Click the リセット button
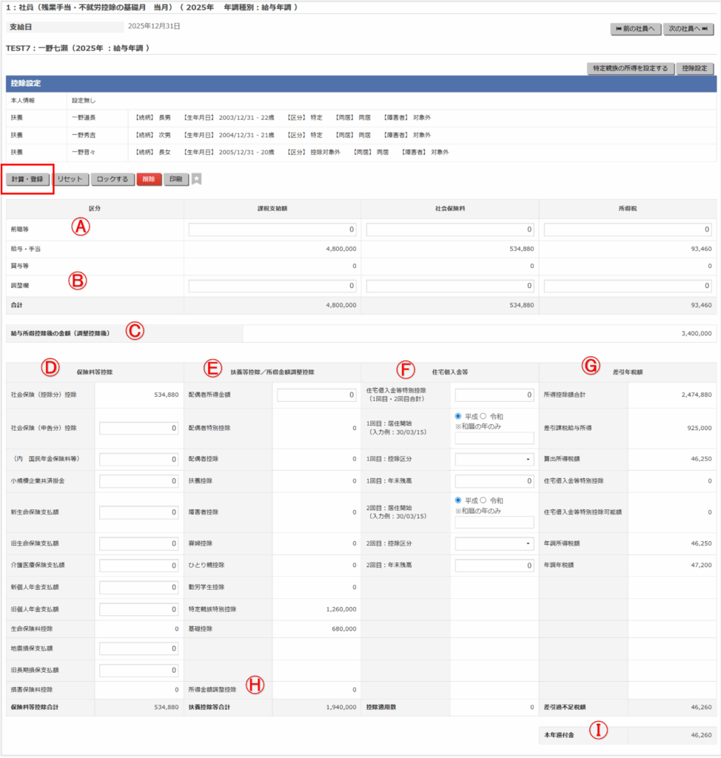This screenshot has height=758, width=721. tap(71, 179)
